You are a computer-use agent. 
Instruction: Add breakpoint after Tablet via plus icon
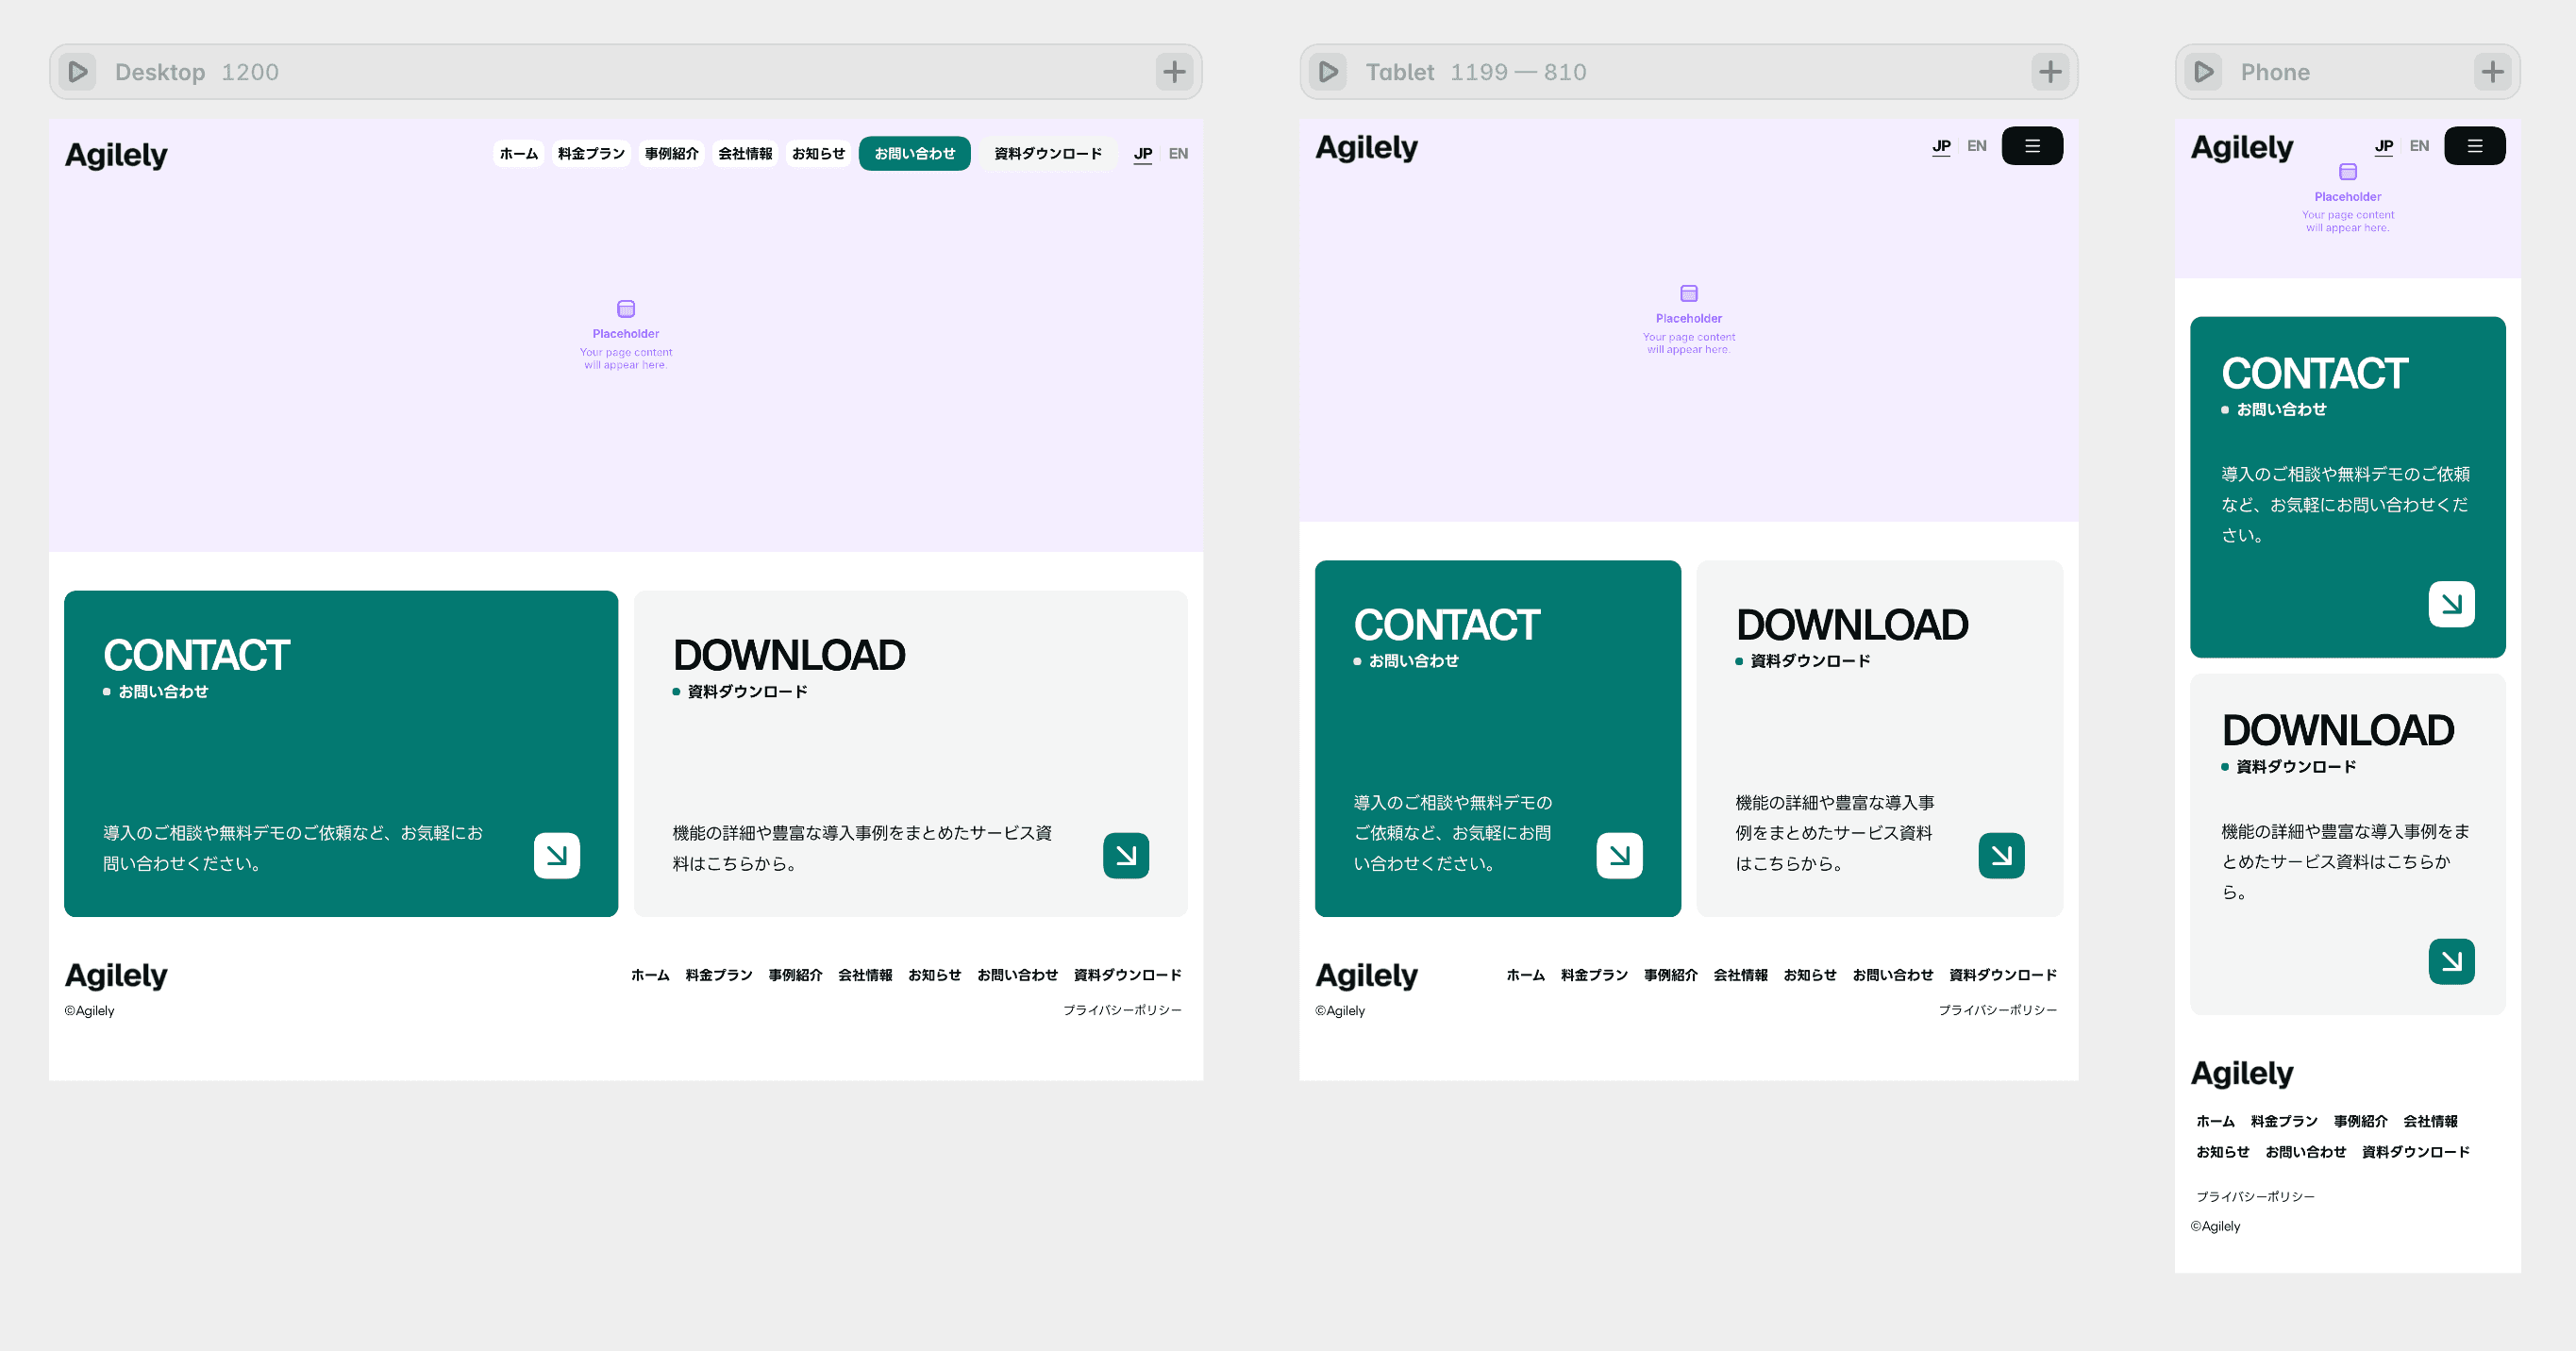coord(2050,72)
